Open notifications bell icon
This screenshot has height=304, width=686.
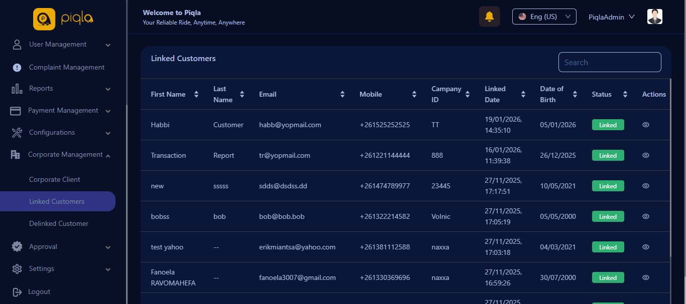489,17
